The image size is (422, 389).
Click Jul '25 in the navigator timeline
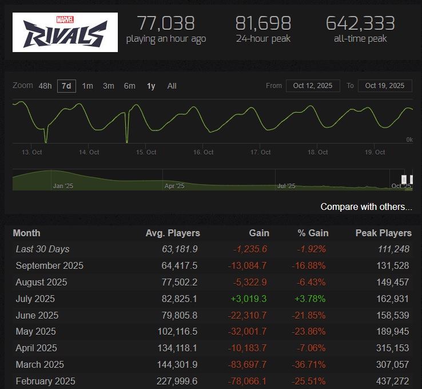coord(286,186)
